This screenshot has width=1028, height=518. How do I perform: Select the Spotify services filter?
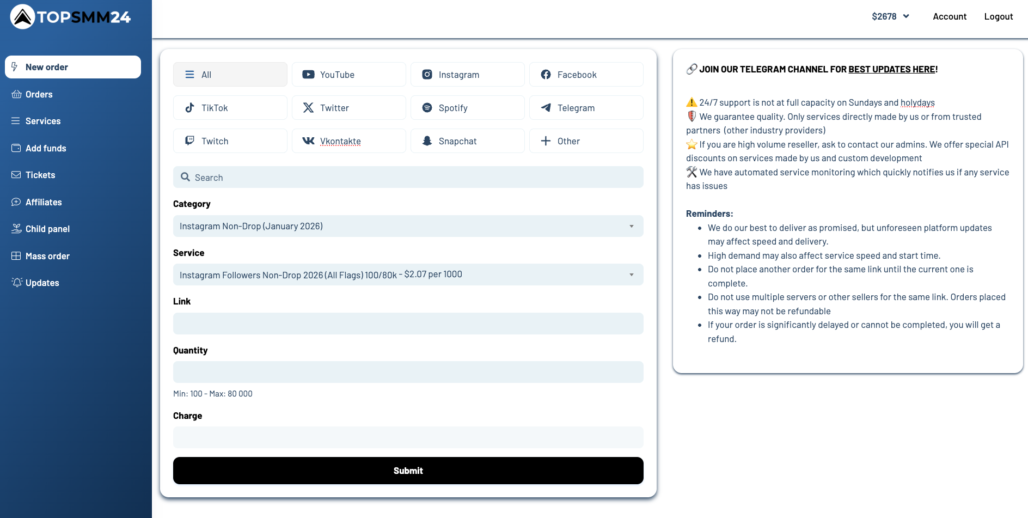point(467,108)
